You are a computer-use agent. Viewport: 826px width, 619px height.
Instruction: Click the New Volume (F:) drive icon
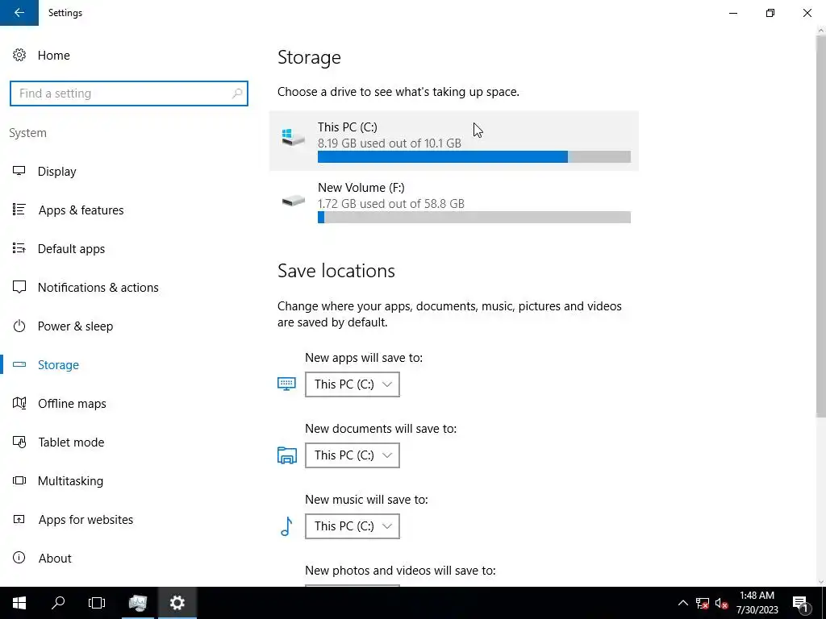click(293, 201)
